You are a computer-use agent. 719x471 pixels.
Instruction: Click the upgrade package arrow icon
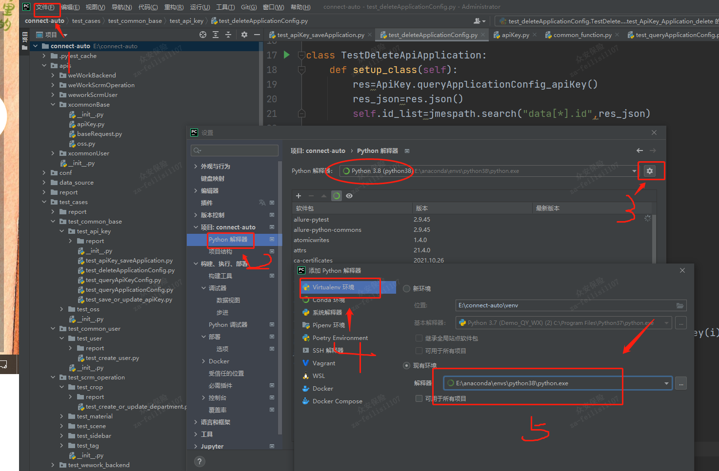324,196
